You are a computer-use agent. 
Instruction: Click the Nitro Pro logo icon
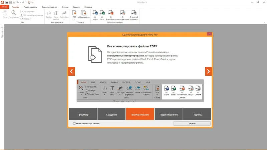(2, 2)
